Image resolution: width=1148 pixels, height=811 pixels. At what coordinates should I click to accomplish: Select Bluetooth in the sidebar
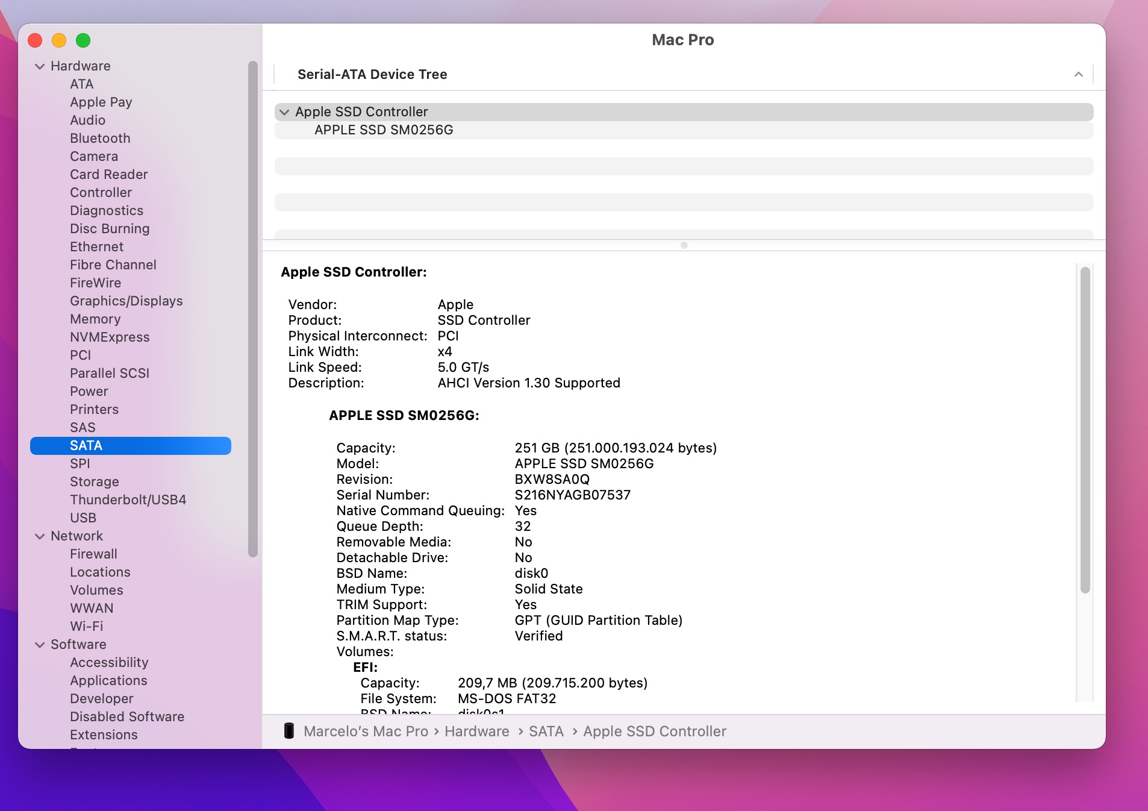(100, 138)
